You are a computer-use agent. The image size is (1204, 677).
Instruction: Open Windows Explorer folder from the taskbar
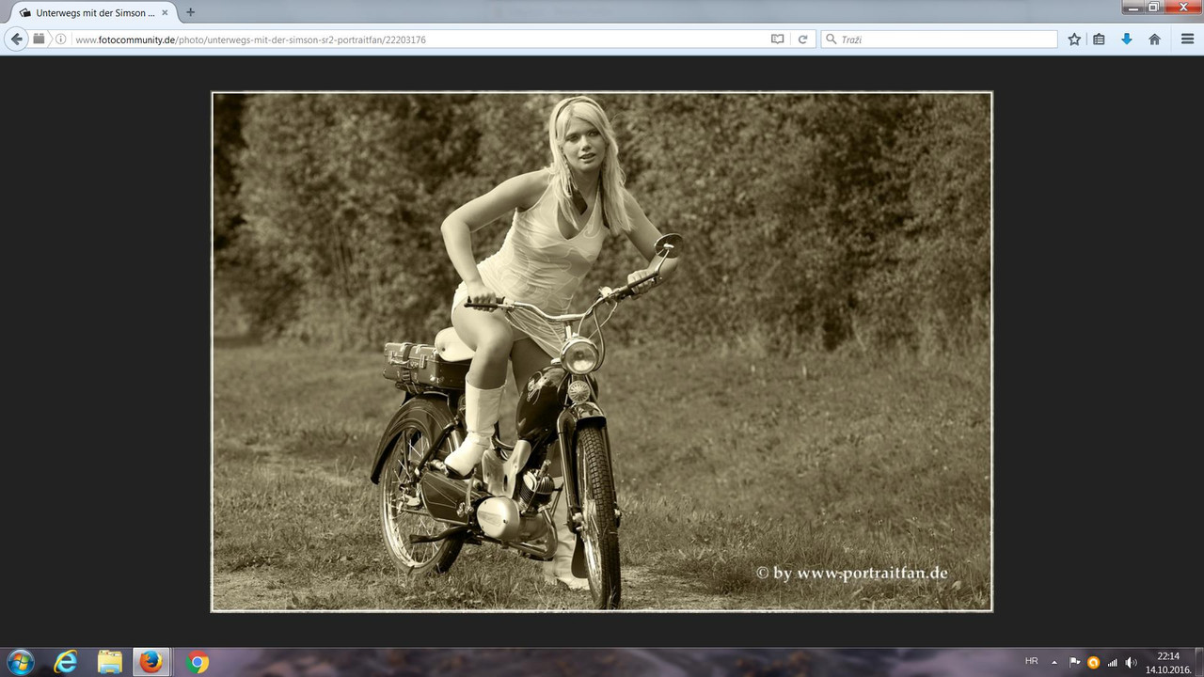110,662
